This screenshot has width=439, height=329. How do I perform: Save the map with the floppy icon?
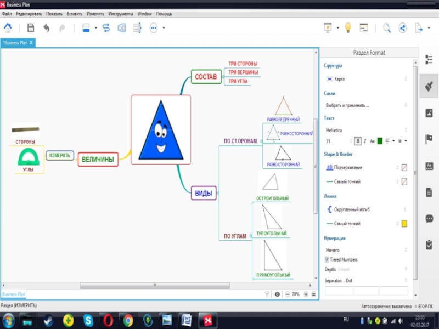coord(31,28)
